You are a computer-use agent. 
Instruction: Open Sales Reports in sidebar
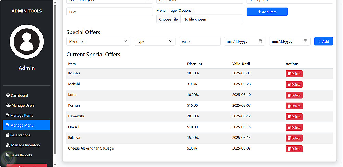point(21,155)
